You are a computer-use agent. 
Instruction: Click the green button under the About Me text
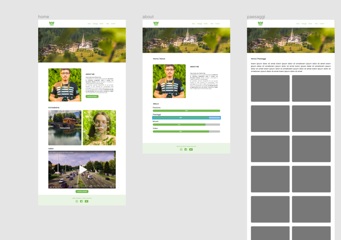click(x=92, y=96)
